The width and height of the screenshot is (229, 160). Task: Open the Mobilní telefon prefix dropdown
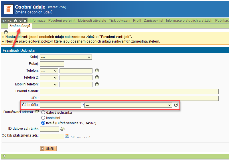click(x=49, y=85)
